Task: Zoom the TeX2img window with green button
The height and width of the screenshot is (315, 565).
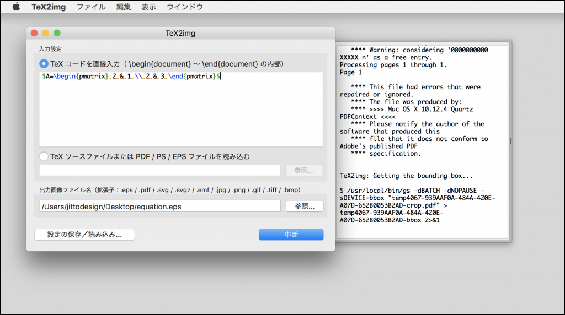Action: (57, 33)
